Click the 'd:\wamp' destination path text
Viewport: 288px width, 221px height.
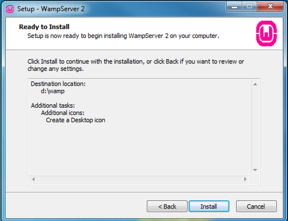coord(52,91)
